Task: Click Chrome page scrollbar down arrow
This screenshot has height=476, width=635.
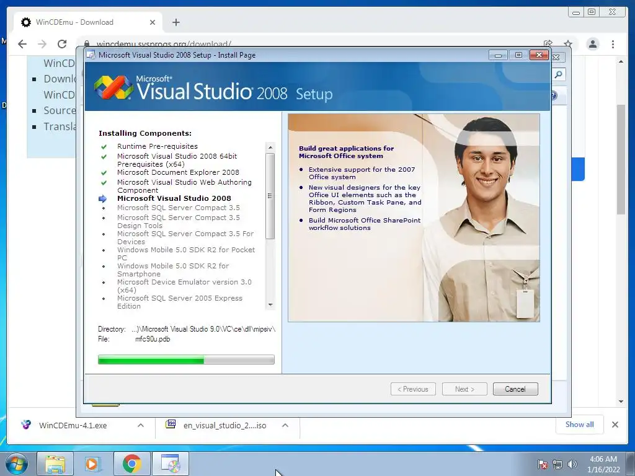Action: tap(621, 402)
